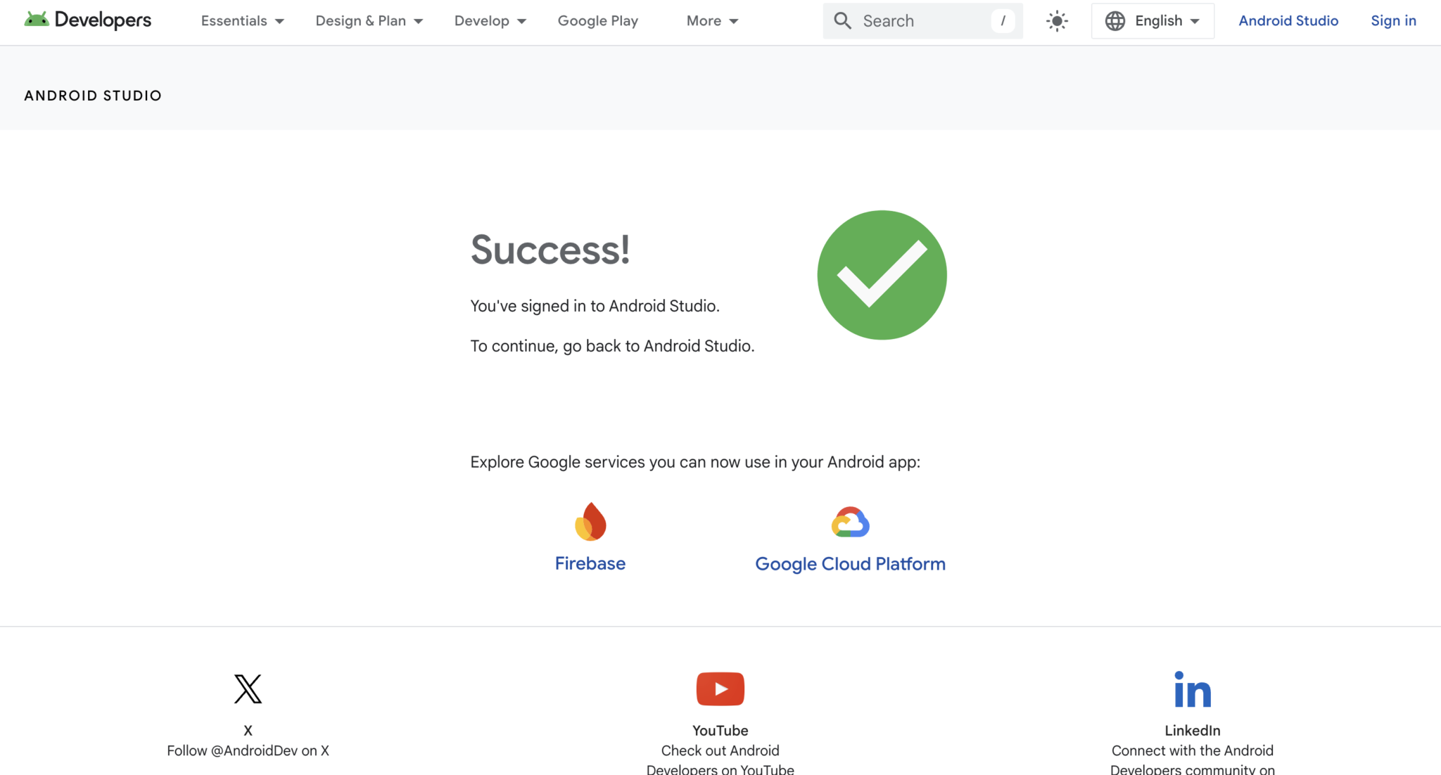This screenshot has height=775, width=1441.
Task: Open the Google Cloud Platform logo icon
Action: tap(850, 523)
